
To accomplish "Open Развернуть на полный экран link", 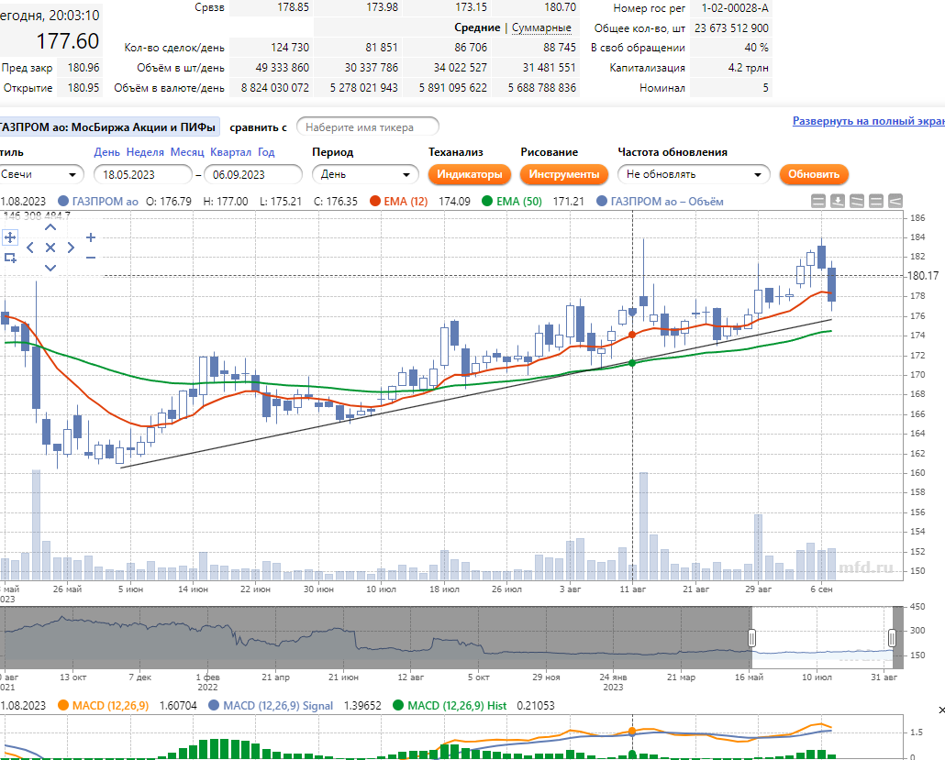I will 869,121.
